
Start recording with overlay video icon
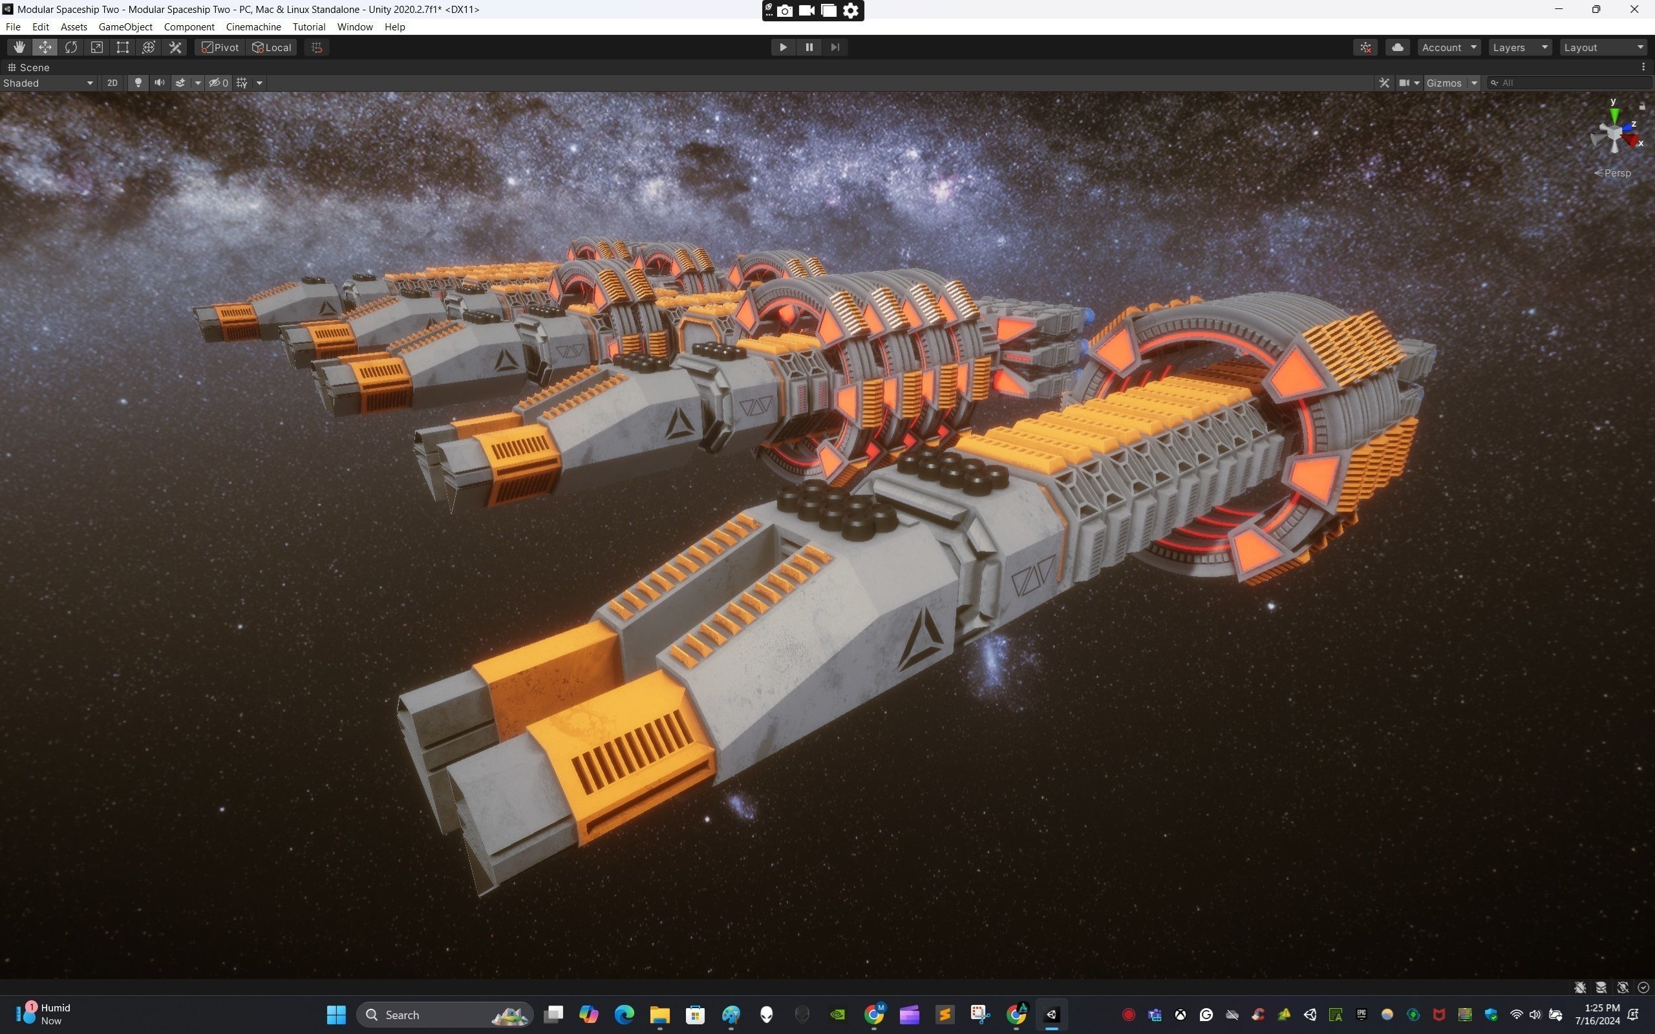coord(807,10)
